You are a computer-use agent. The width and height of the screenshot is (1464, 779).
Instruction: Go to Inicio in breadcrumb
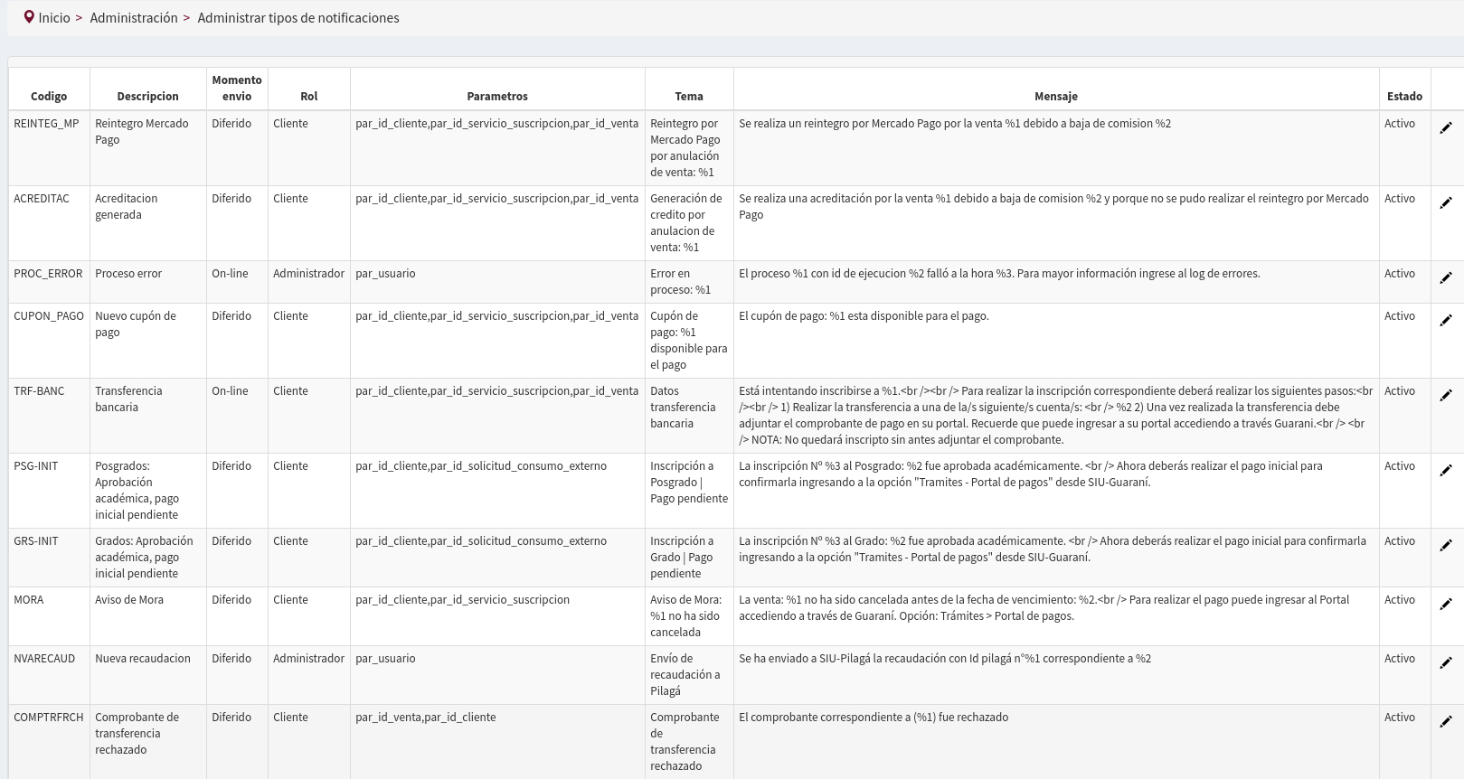point(54,18)
